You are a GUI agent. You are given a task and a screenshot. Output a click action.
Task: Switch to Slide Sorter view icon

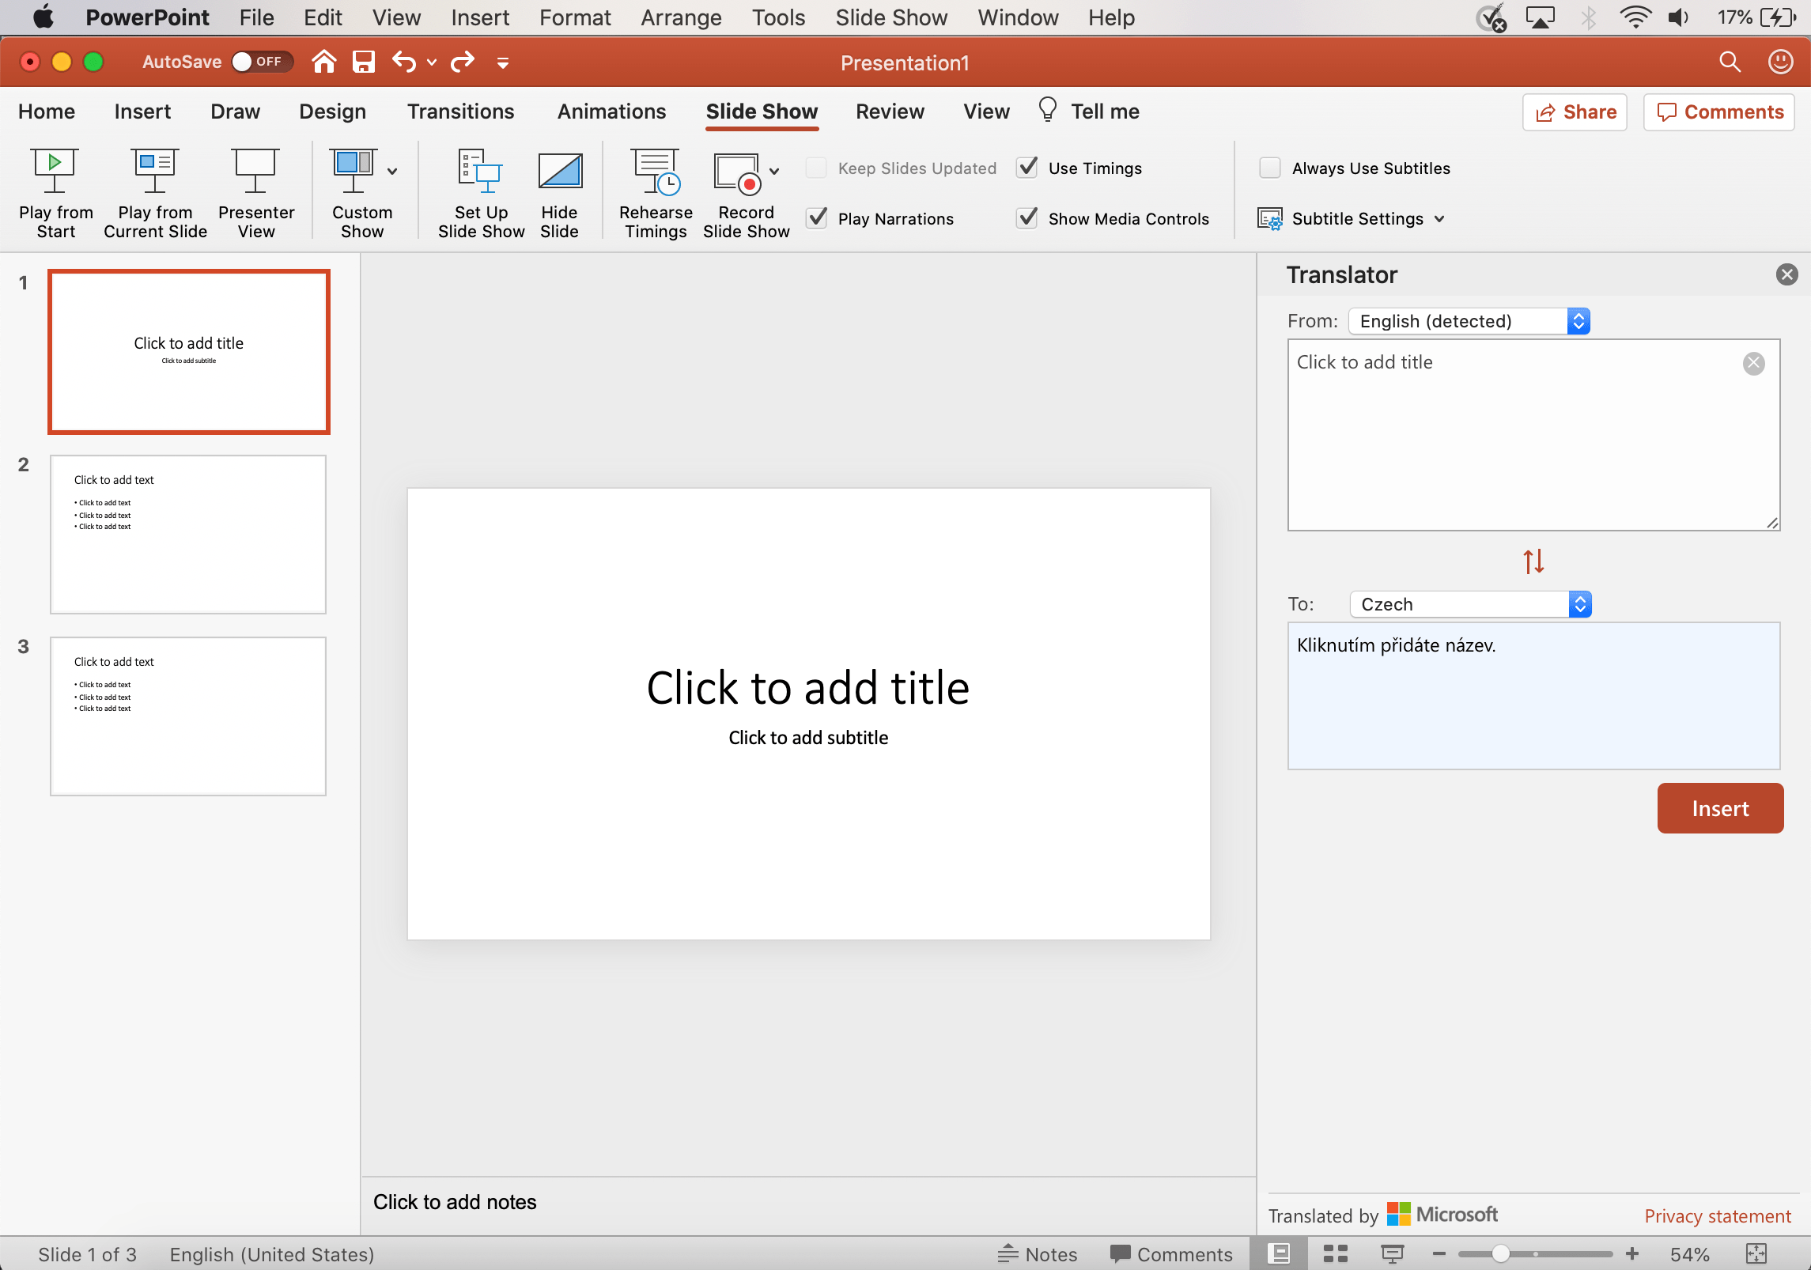[x=1336, y=1254]
